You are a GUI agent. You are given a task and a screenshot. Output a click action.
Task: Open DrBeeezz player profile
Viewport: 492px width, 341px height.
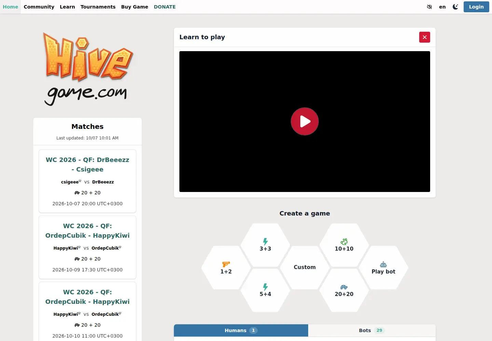click(103, 182)
